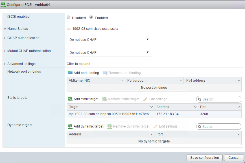Expand the Name & alias section
Image resolution: width=245 pixels, height=163 pixels.
(x=5, y=29)
